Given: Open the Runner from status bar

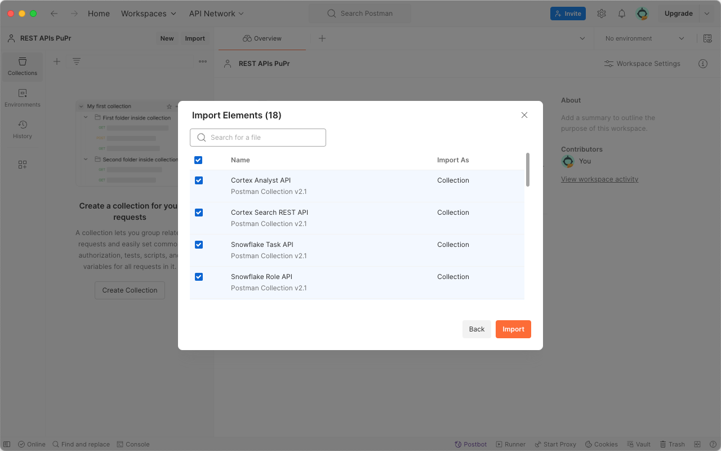Looking at the screenshot, I should [510, 444].
